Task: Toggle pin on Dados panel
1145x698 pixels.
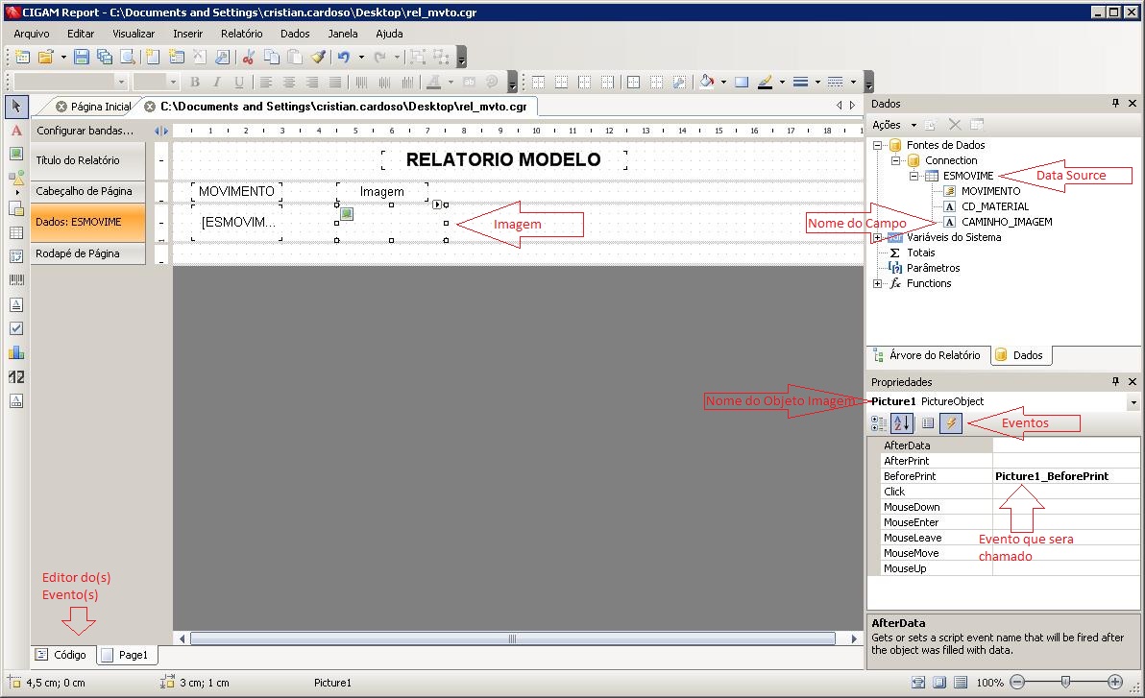Action: click(x=1116, y=104)
